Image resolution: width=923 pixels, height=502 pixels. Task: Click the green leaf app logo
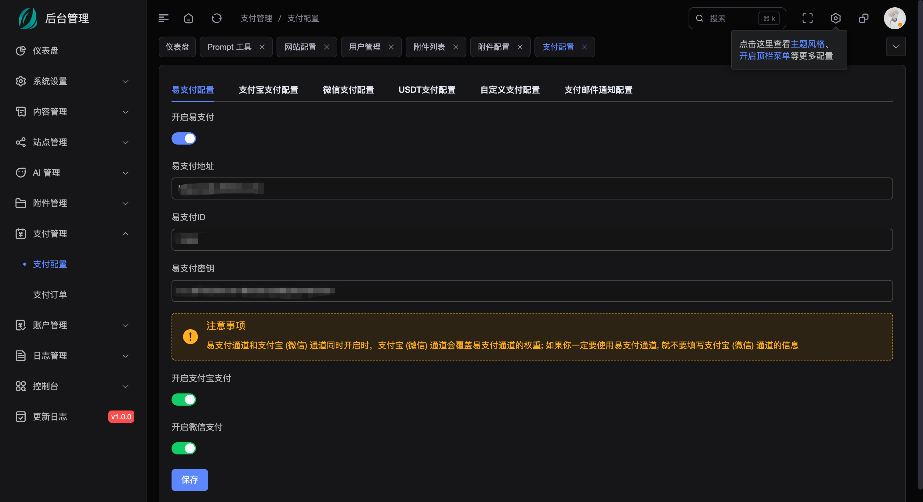[28, 18]
